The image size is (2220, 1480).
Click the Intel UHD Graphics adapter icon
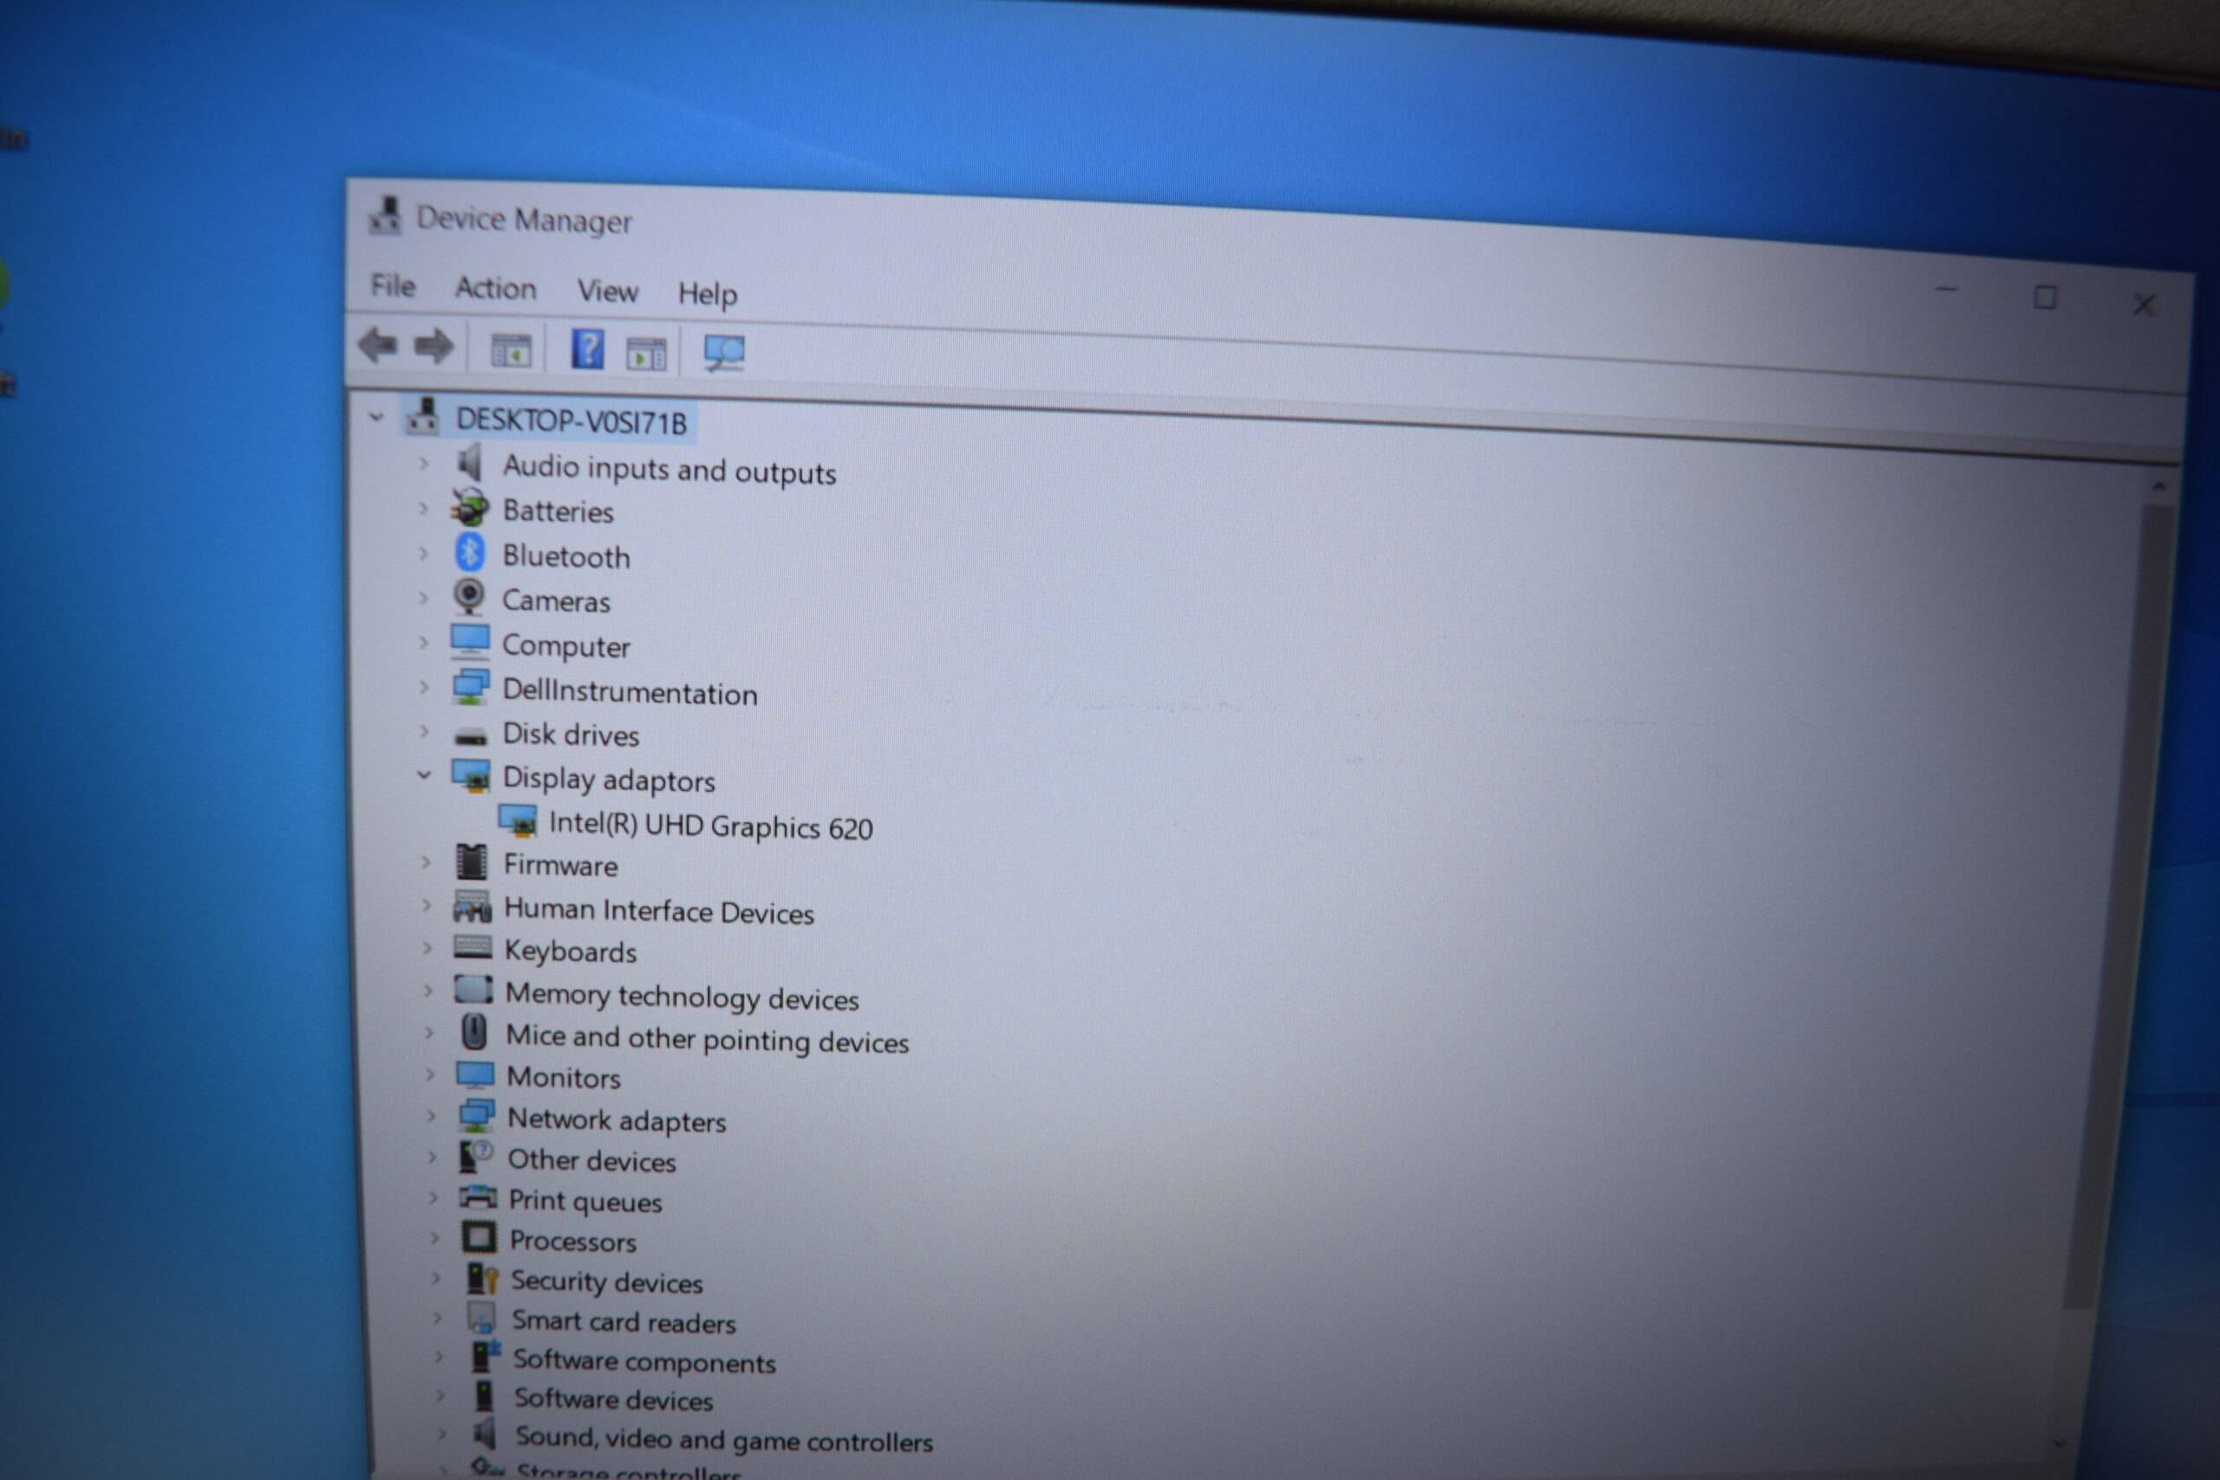pos(517,821)
